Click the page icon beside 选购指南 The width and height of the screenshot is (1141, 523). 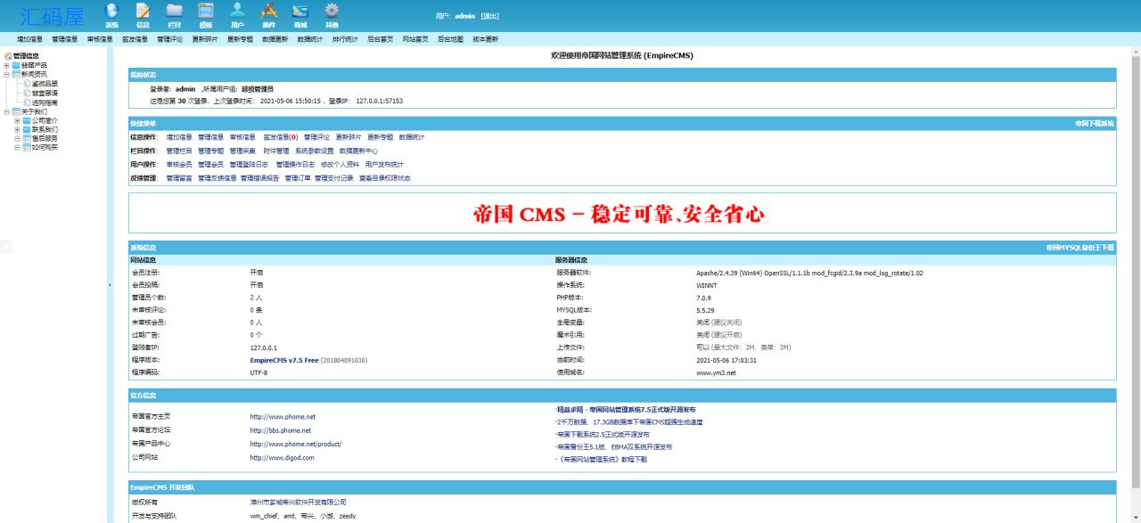pyautogui.click(x=27, y=102)
